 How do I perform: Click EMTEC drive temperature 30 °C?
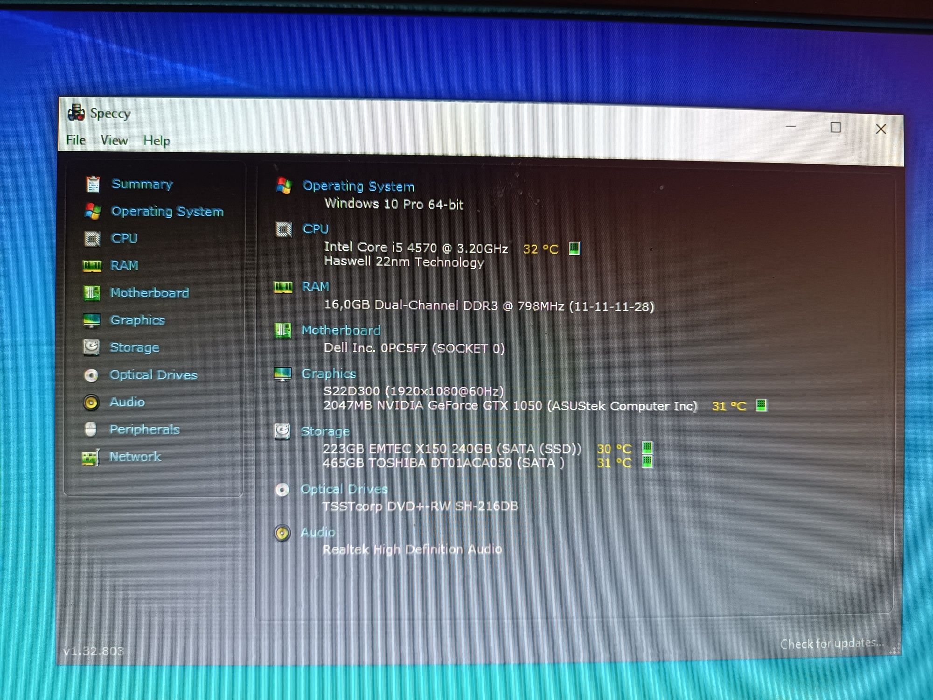(614, 449)
